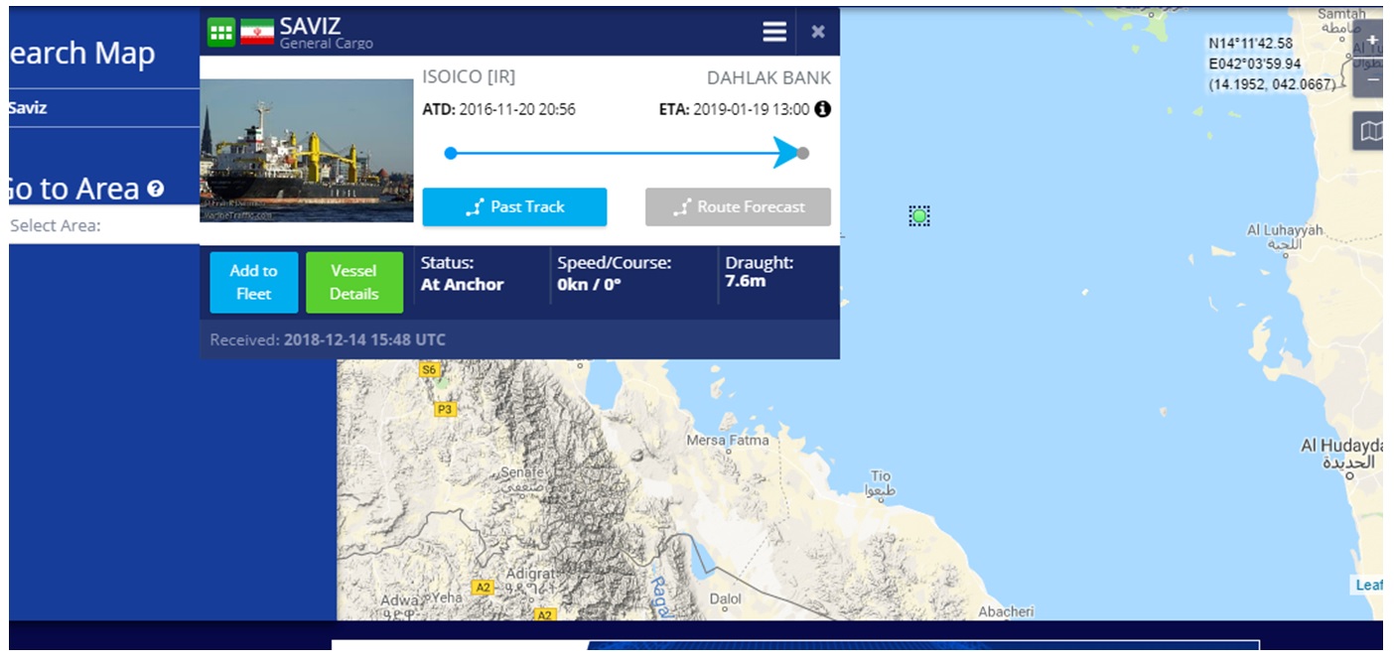1394x662 pixels.
Task: Select the green vessel marker on map
Action: 919,215
